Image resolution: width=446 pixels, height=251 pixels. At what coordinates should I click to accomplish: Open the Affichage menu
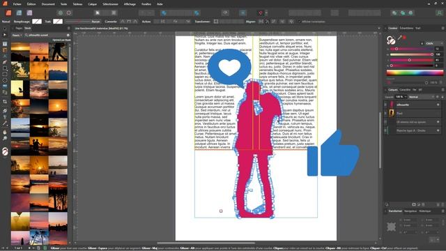[130, 4]
